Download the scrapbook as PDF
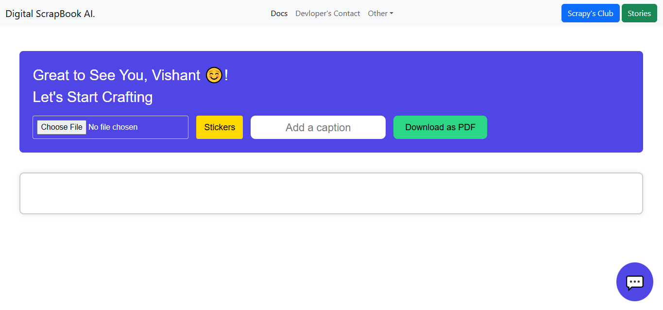 point(440,127)
